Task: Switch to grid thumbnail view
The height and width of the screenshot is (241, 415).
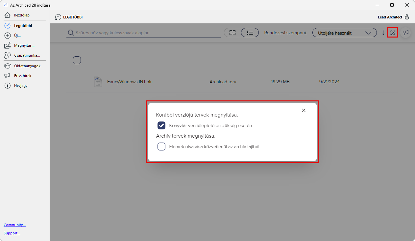Action: click(232, 33)
